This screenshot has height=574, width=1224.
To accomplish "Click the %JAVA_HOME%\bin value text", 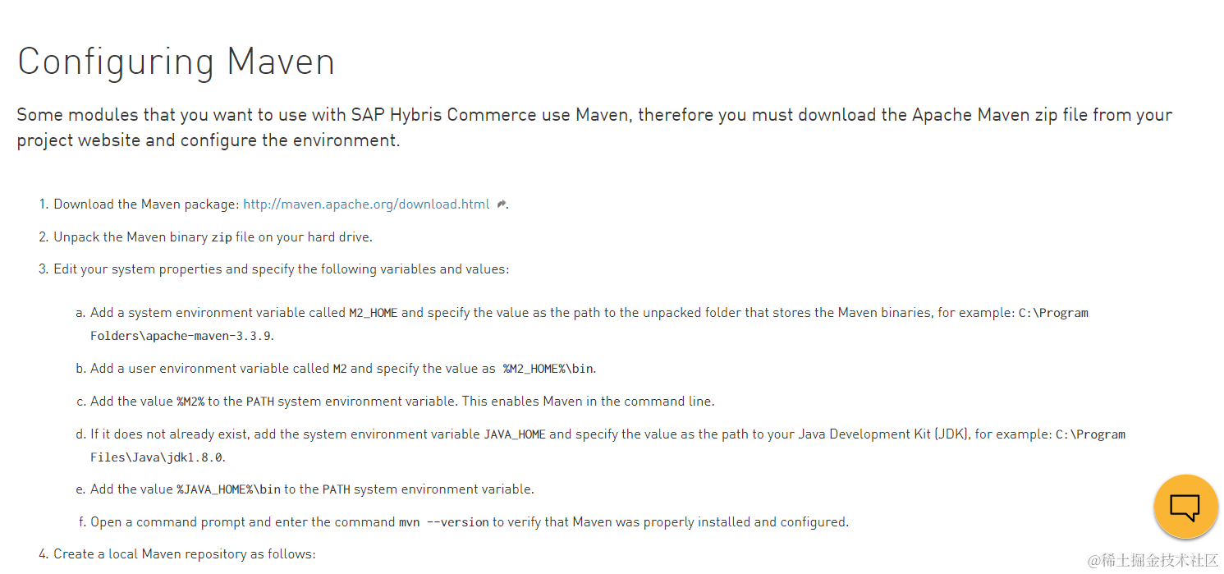I will 228,489.
